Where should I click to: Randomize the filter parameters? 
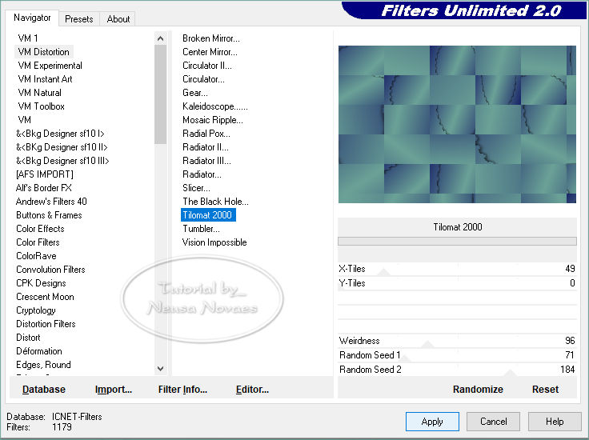click(x=478, y=390)
